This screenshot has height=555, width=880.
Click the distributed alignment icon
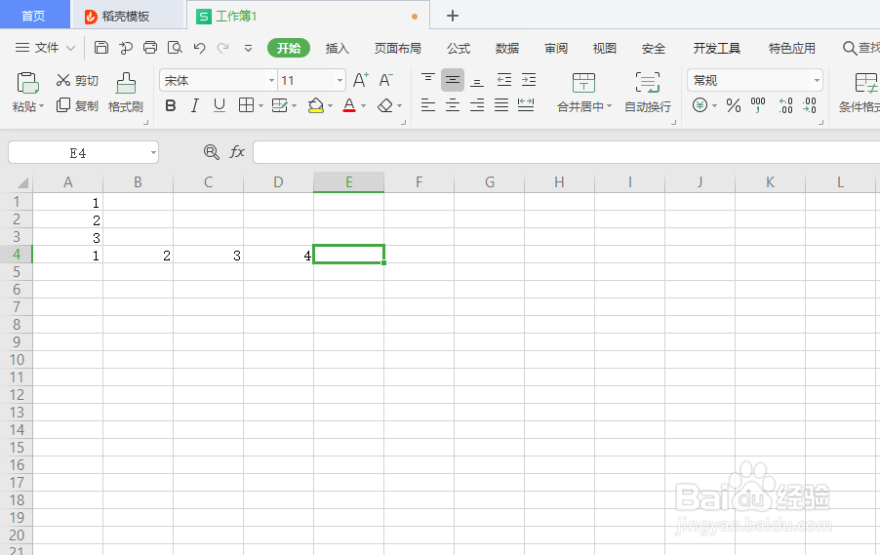526,105
